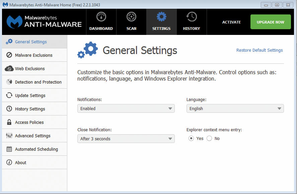Open the Close Notification dropdown

(x=126, y=139)
